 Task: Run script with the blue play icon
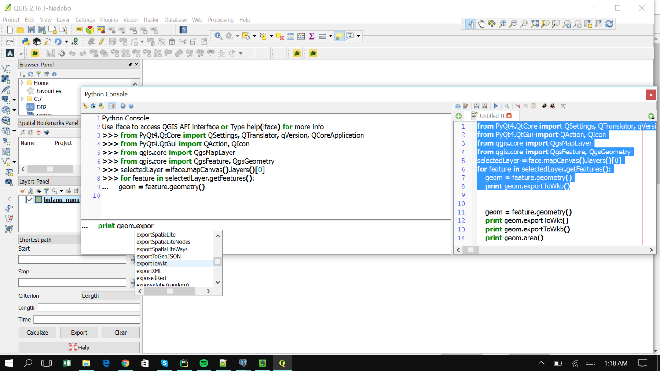(495, 106)
